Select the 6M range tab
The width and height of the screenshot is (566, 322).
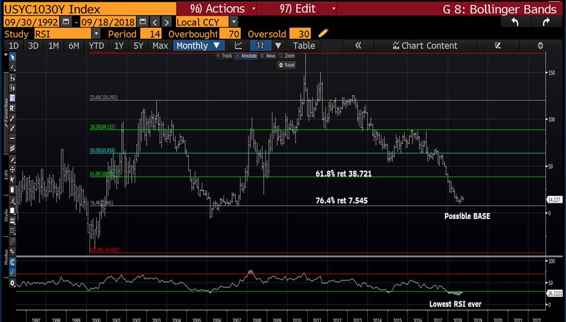coord(74,46)
